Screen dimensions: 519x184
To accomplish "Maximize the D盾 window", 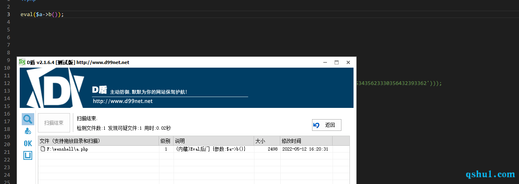I will (x=337, y=62).
